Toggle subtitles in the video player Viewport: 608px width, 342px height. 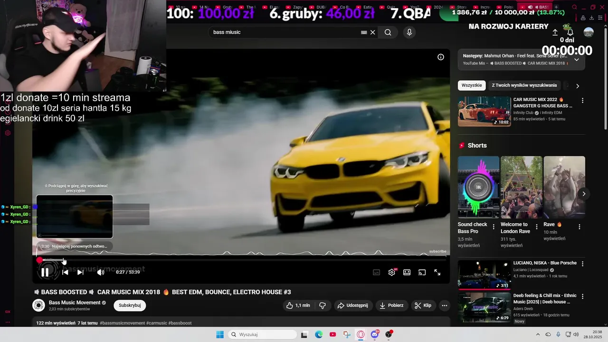(x=376, y=272)
